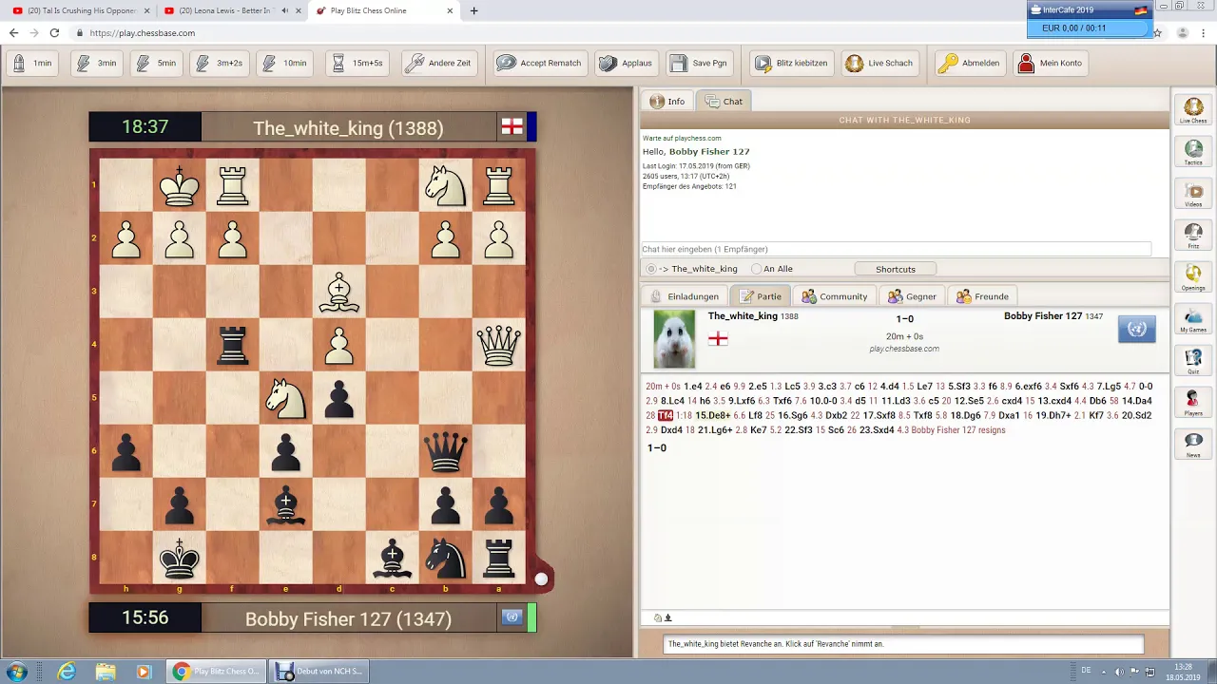
Task: Focus the chat message input field
Action: coord(896,249)
